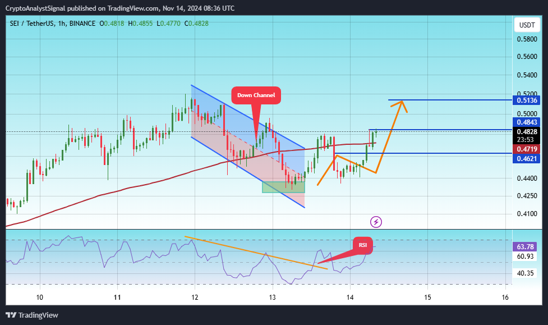Viewport: 548px width, 325px height.
Task: Click the current price label 0.4828
Action: (526, 132)
